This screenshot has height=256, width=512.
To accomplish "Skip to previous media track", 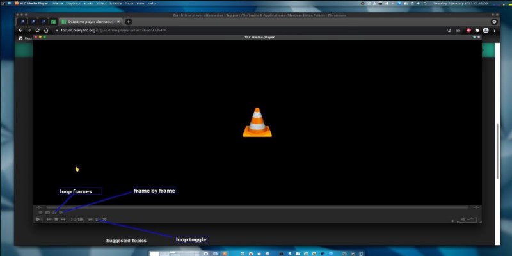I will tap(49, 220).
